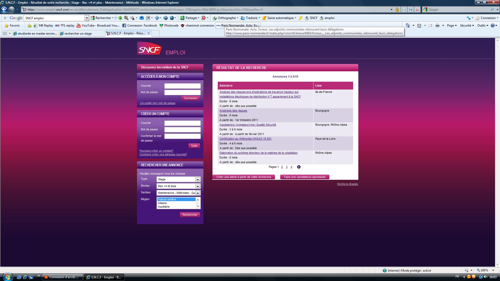The image size is (500, 281).
Task: Click the green clover icon in Google toolbar
Action: (120, 18)
